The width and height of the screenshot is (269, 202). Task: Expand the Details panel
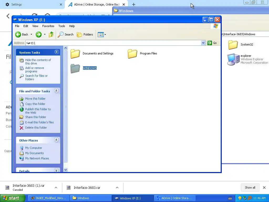56,170
